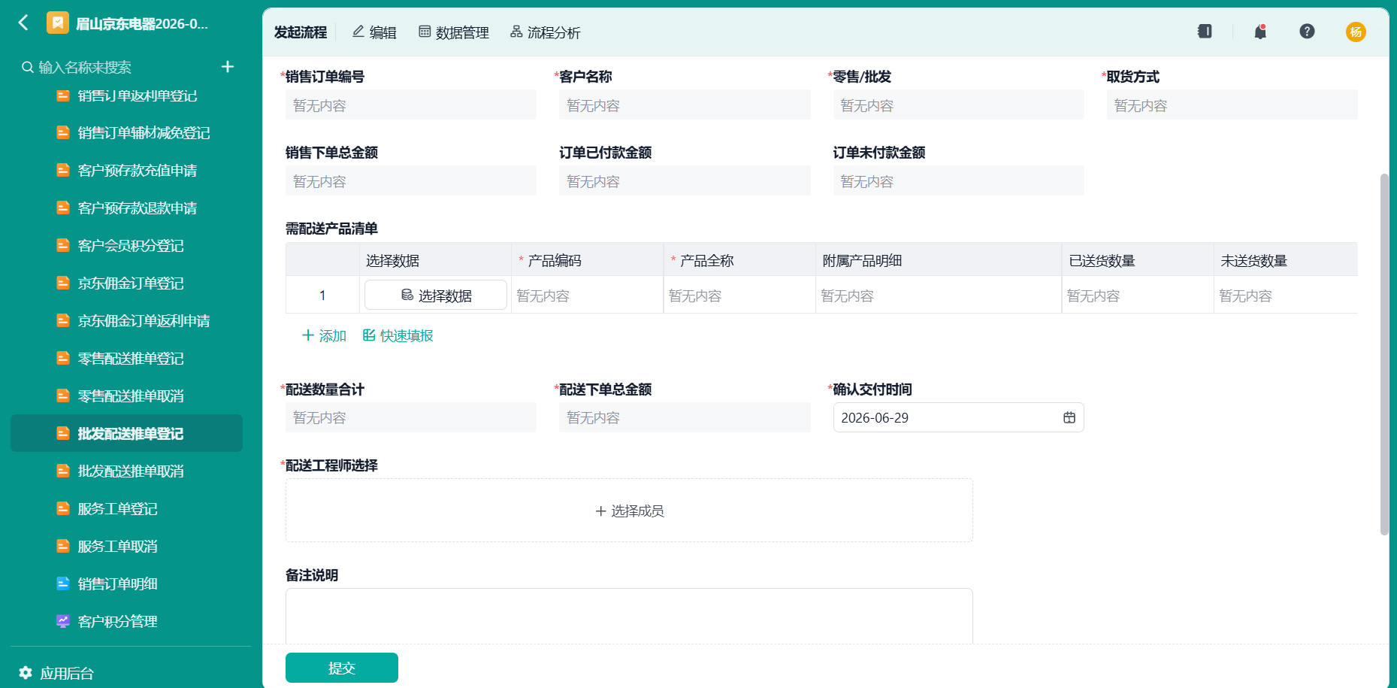Click the blue 销售订单明细 report icon

pyautogui.click(x=63, y=583)
